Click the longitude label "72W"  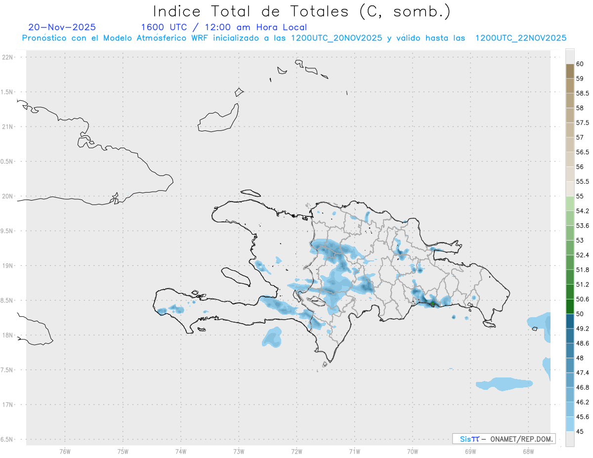tap(296, 451)
